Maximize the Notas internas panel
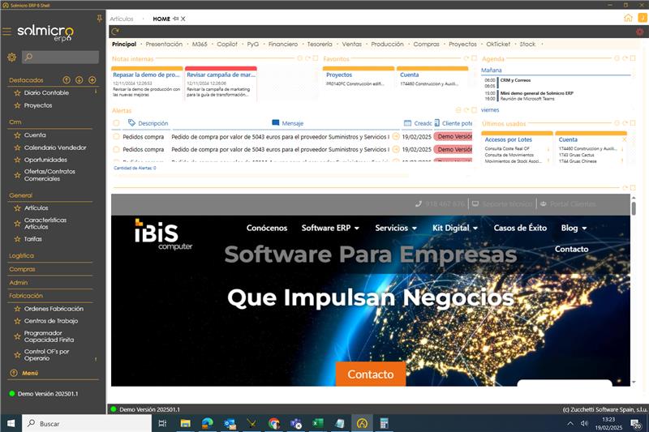This screenshot has width=649, height=432. (316, 58)
